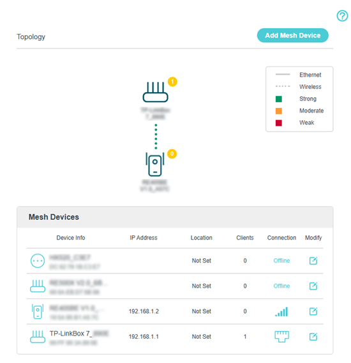Edit the second offline device entry
This screenshot has width=351, height=363.
click(x=313, y=286)
